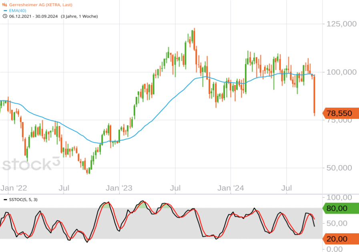Select the orange 78,550 current price tag
Image resolution: width=359 pixels, height=252 pixels.
point(341,113)
